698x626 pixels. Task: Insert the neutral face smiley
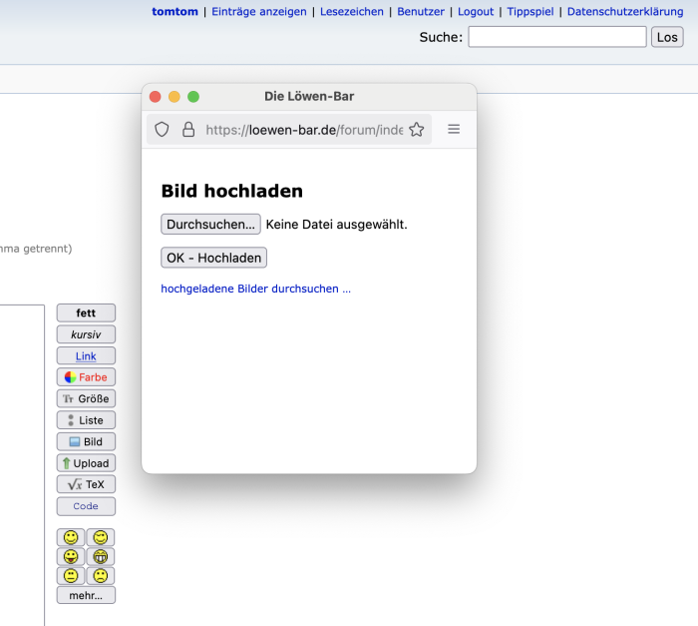click(71, 576)
